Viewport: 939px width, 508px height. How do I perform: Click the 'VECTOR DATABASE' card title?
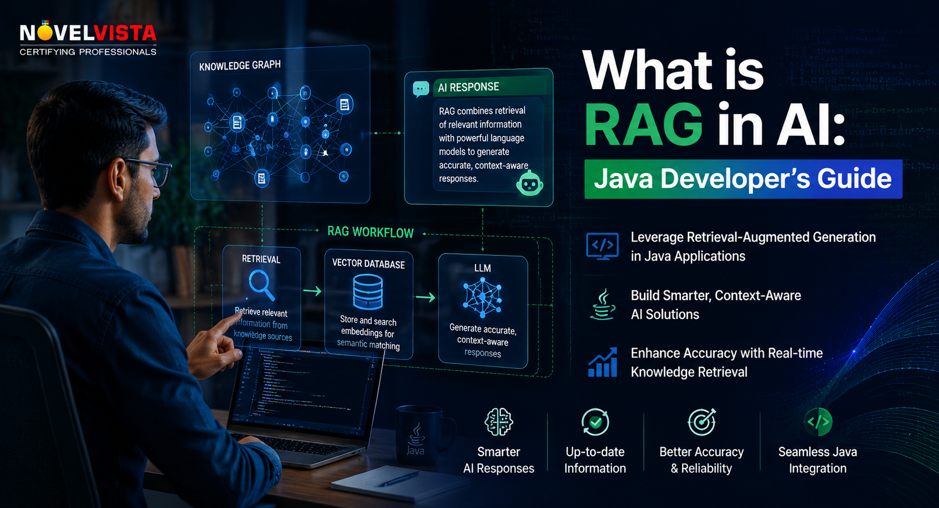click(x=368, y=264)
